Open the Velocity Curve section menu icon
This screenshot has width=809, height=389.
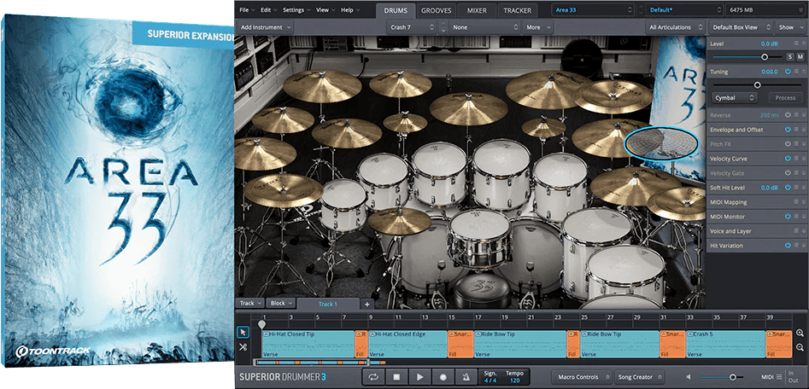796,158
